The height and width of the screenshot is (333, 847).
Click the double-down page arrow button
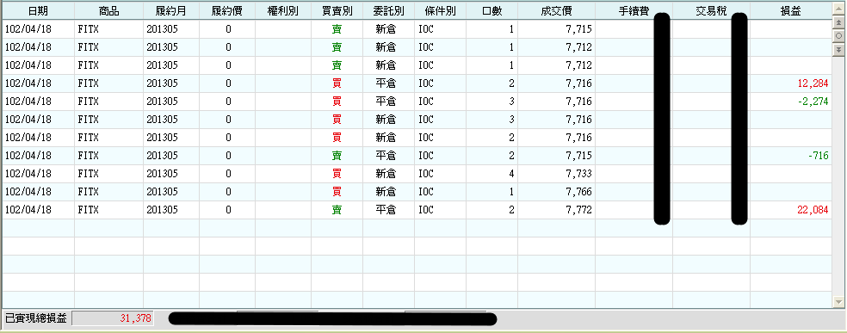838,49
